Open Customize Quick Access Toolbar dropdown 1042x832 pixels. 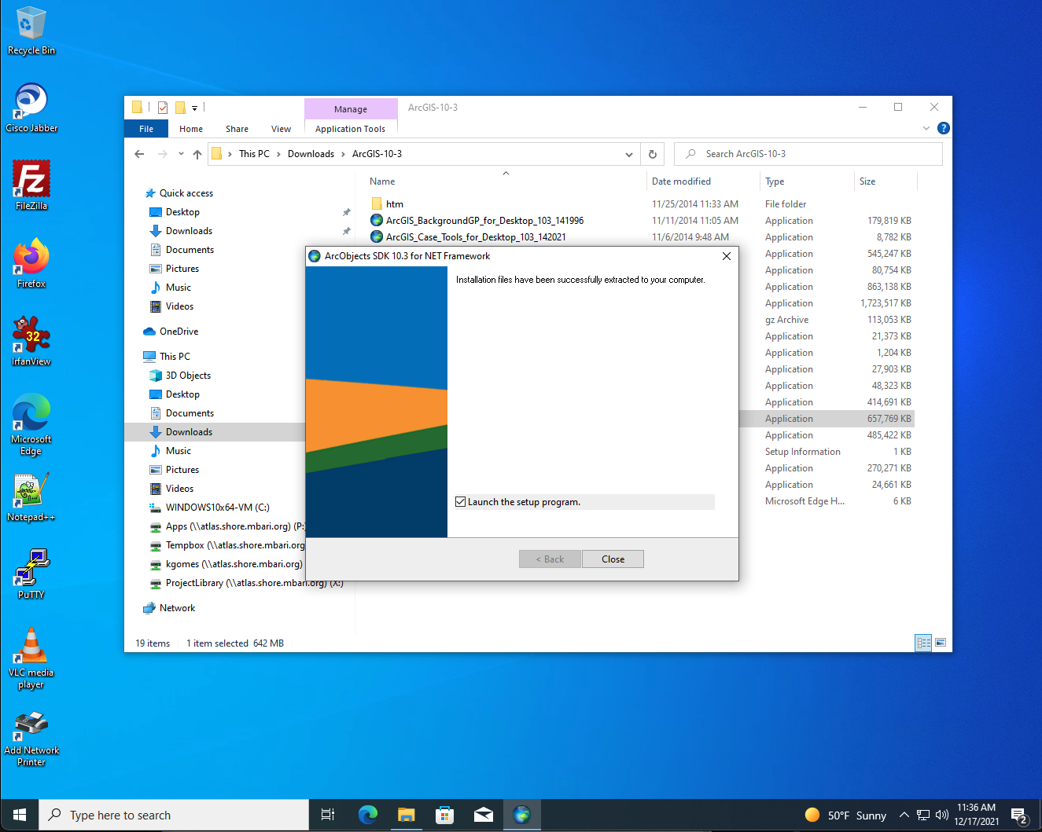tap(194, 108)
